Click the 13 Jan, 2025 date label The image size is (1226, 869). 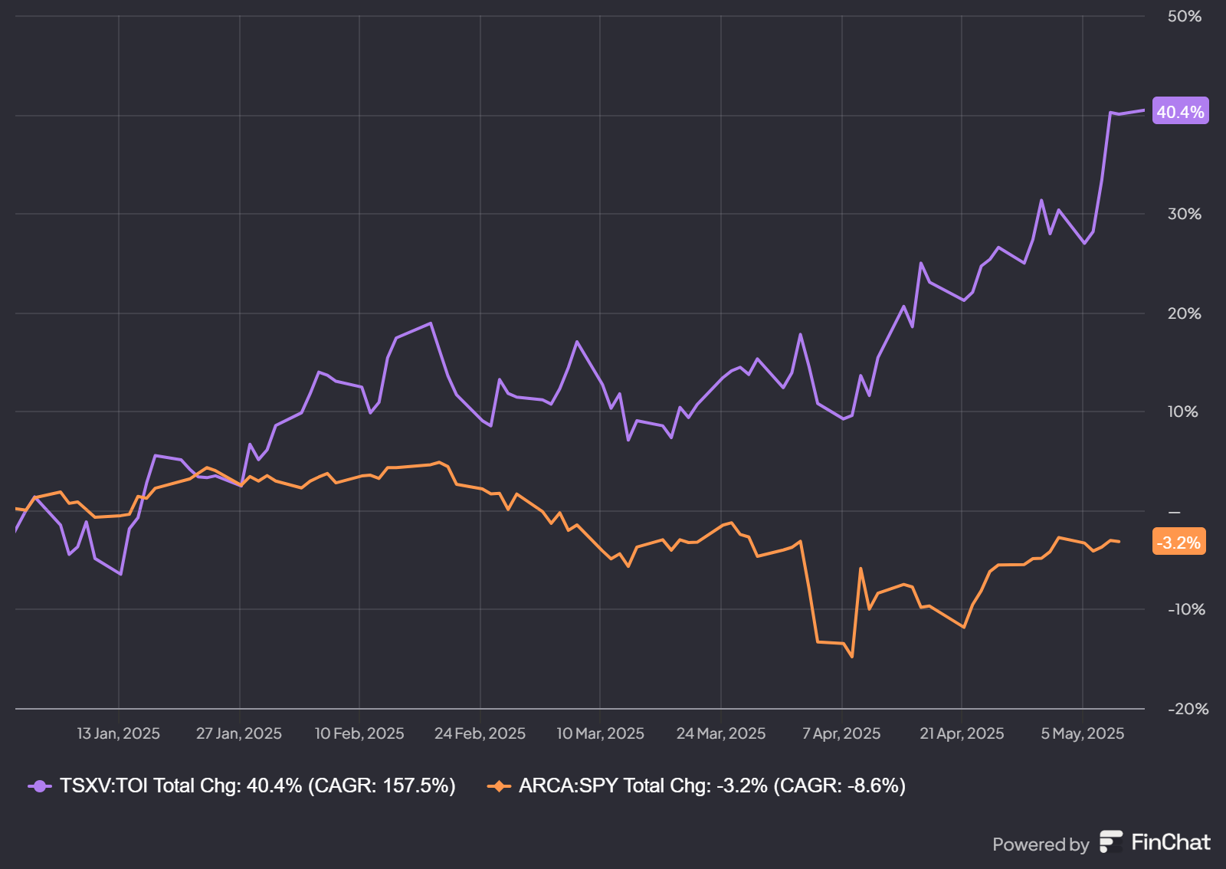[x=119, y=733]
